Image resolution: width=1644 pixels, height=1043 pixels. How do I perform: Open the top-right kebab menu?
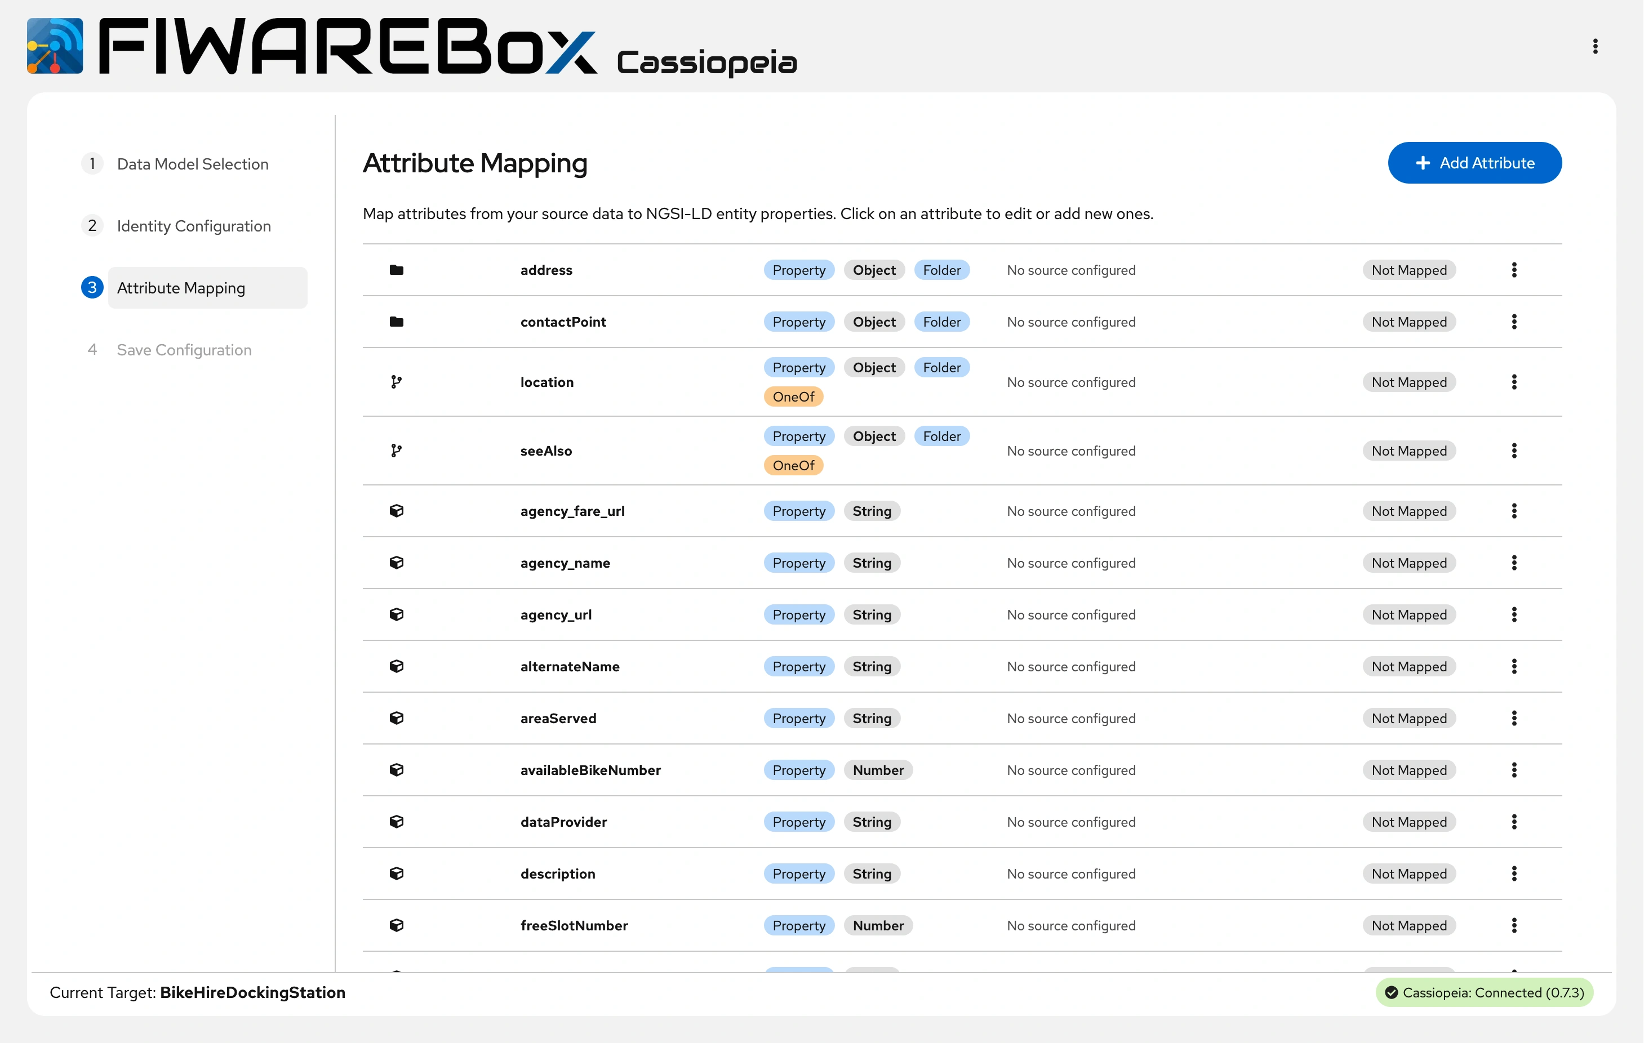click(x=1595, y=46)
